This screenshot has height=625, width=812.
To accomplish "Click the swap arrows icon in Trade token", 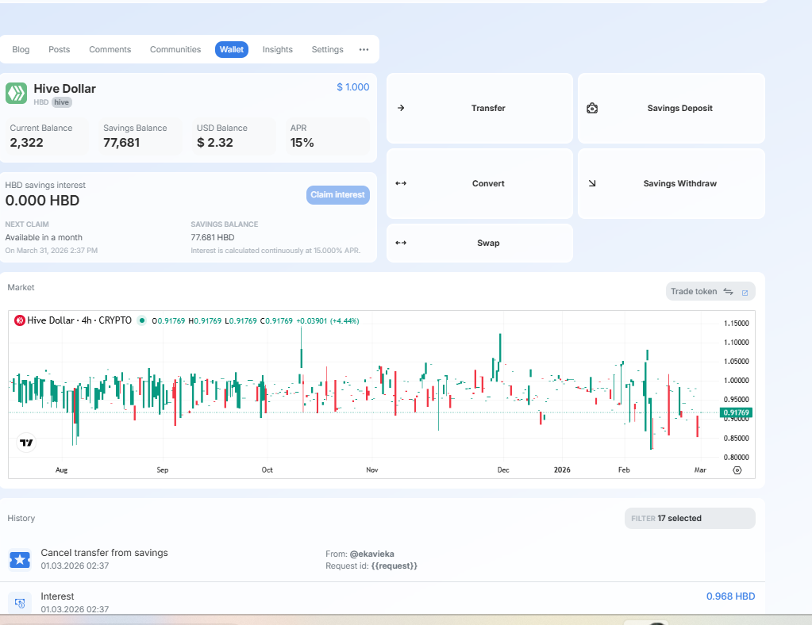I will tap(728, 291).
